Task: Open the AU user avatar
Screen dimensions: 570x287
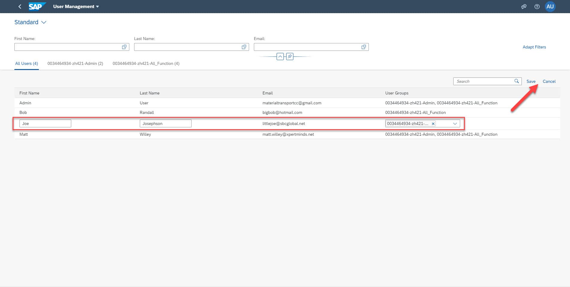Action: (x=550, y=6)
